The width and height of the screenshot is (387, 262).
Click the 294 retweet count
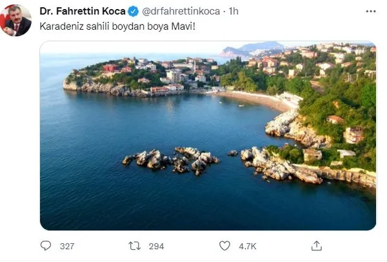click(x=156, y=247)
